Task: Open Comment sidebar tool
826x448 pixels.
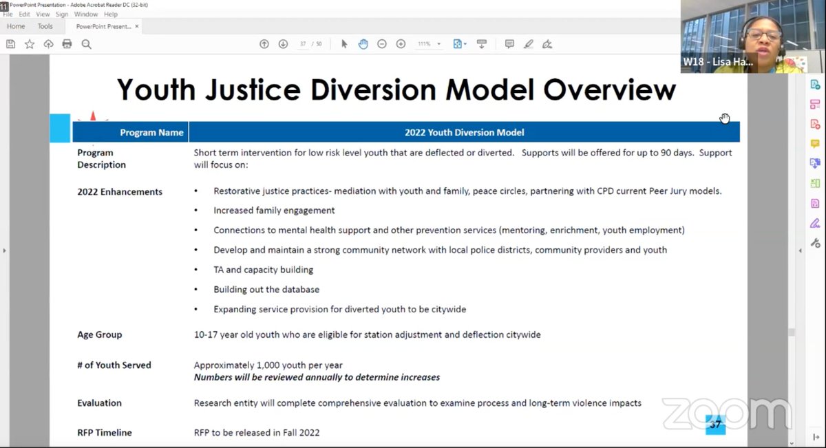Action: [815, 144]
